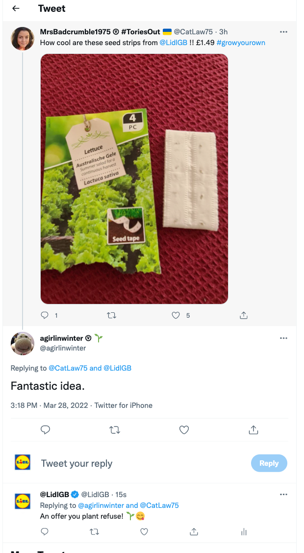Reply to the seed strips tweet
The image size is (304, 553).
coord(45,315)
